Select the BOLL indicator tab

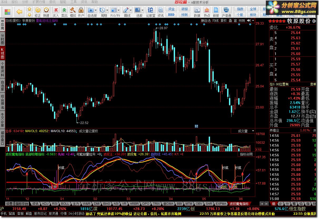[x=65, y=203]
